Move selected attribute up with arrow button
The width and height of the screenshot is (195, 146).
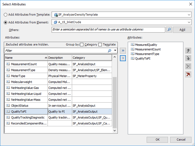(188, 51)
